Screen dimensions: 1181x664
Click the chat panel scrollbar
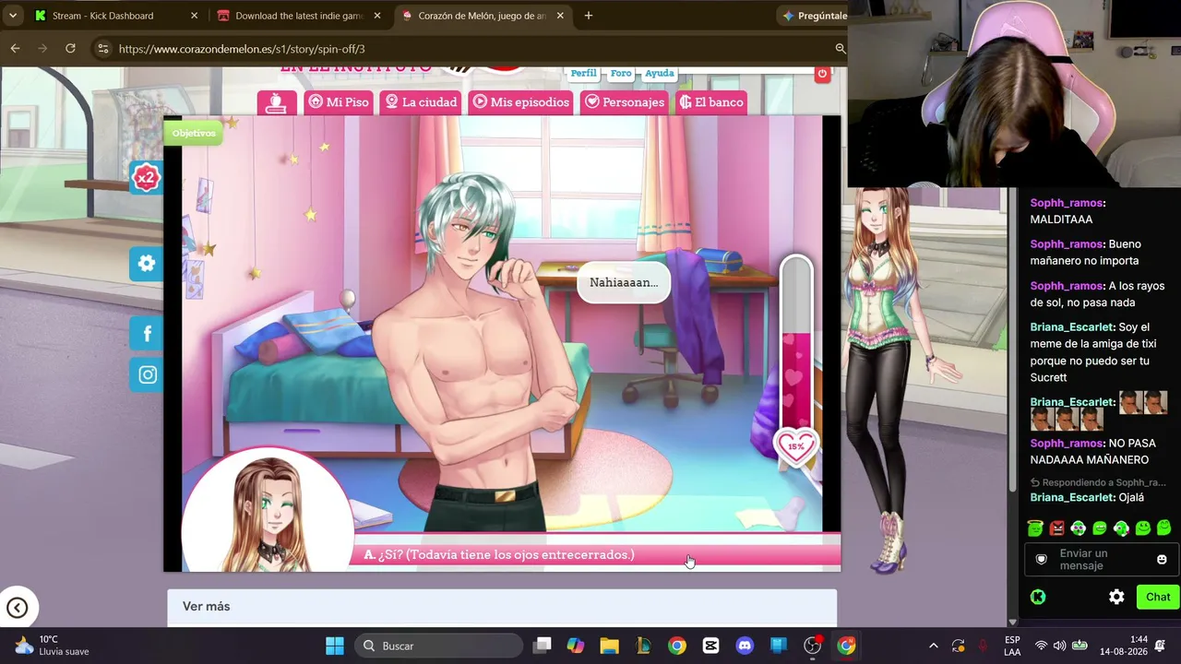tap(1013, 341)
